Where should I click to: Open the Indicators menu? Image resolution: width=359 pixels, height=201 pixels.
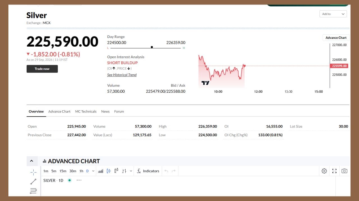(x=148, y=171)
